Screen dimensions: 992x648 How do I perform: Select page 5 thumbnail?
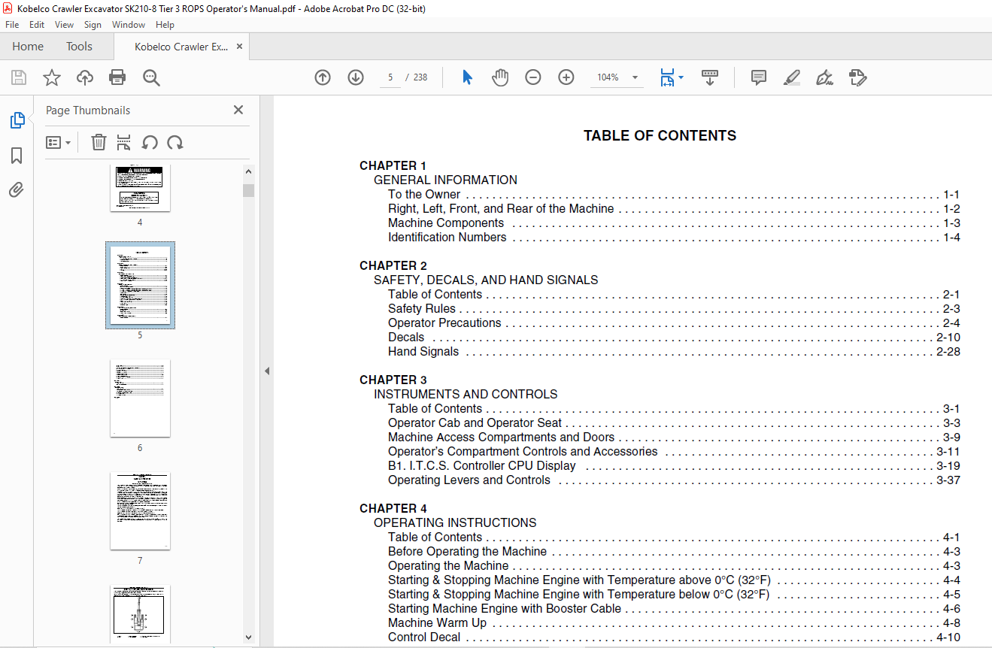click(140, 286)
